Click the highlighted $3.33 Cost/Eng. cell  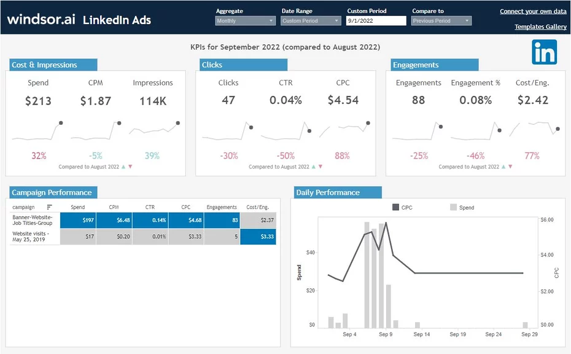[258, 237]
